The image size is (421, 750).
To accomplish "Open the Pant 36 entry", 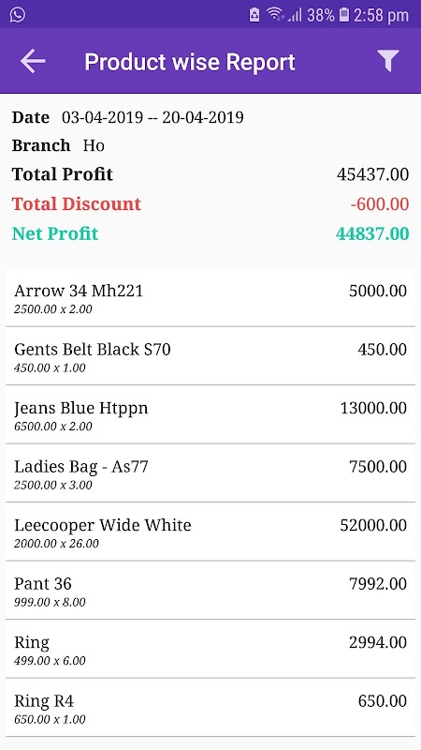I will click(210, 591).
